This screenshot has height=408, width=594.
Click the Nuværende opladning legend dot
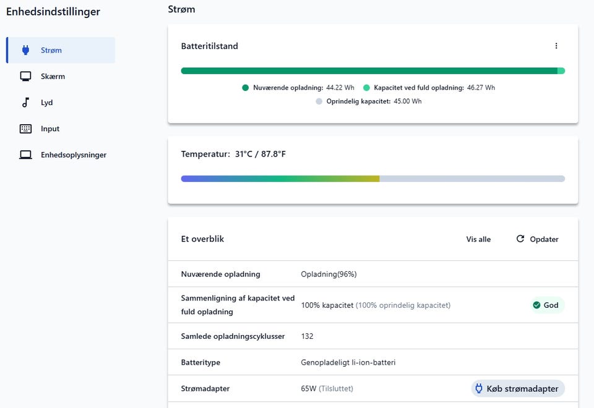(x=246, y=88)
